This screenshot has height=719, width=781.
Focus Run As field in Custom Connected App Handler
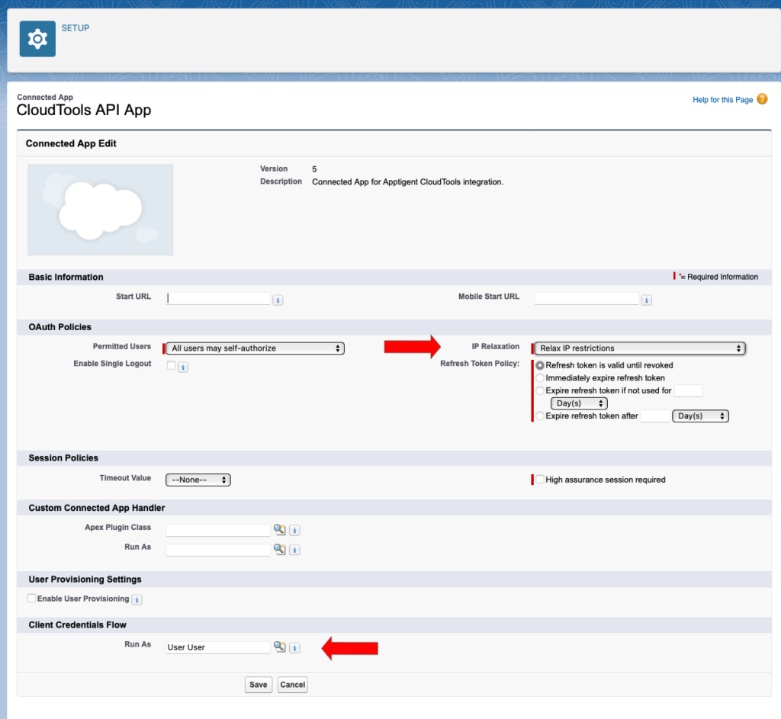point(218,550)
